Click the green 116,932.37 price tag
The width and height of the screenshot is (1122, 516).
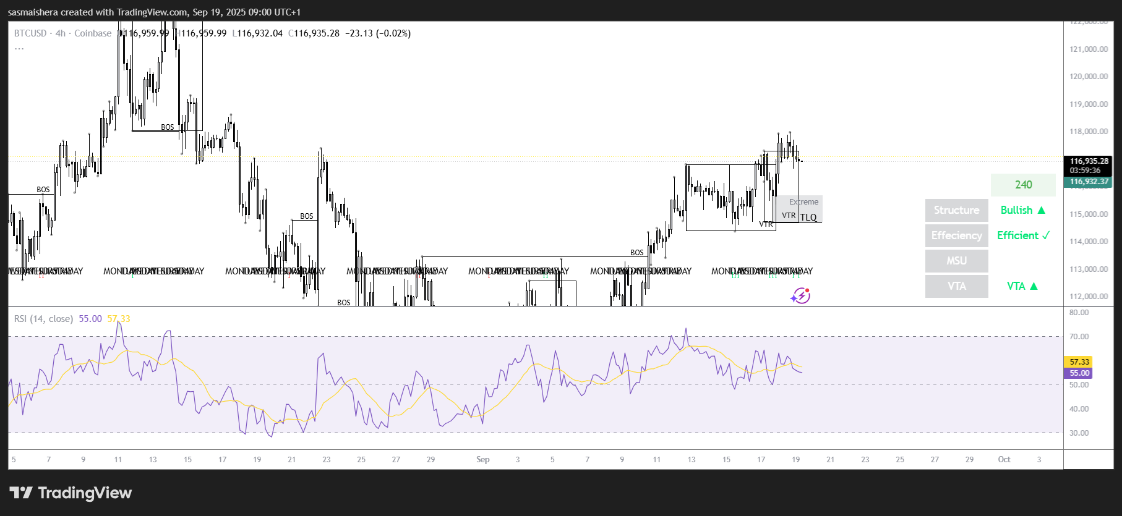pos(1088,182)
